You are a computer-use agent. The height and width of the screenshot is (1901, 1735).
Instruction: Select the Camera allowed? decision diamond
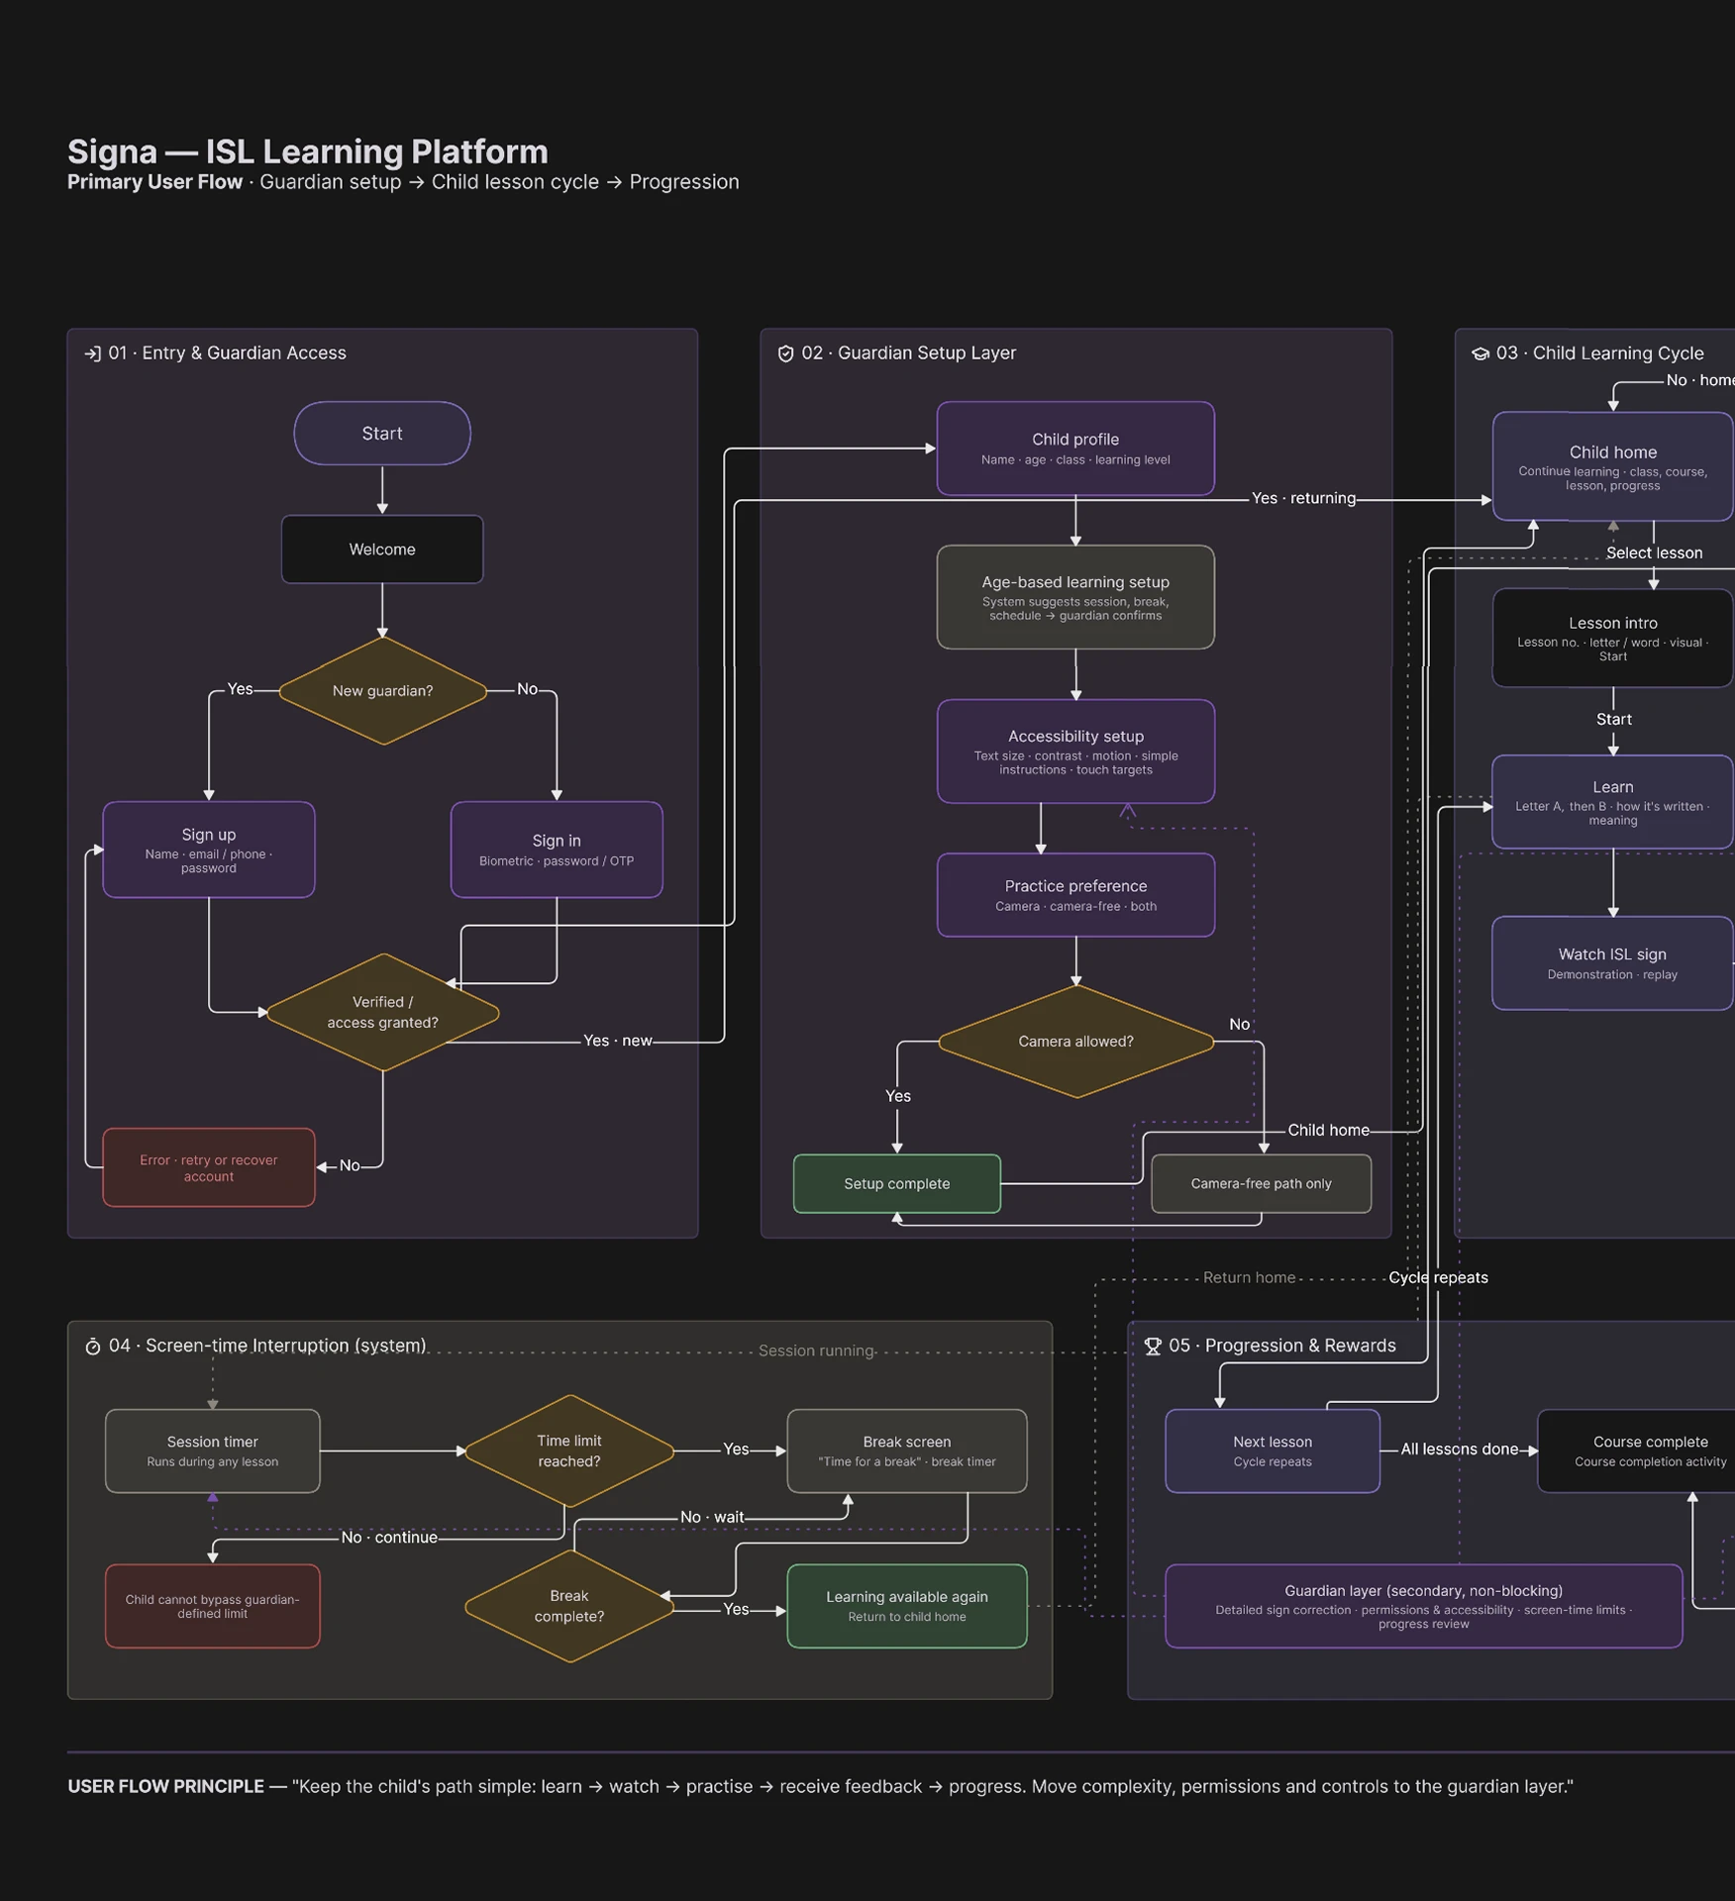[1076, 1042]
